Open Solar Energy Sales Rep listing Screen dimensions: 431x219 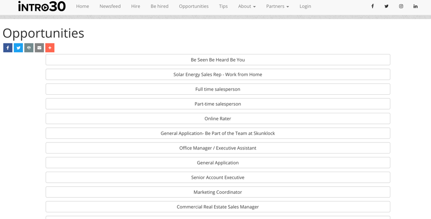(x=218, y=74)
